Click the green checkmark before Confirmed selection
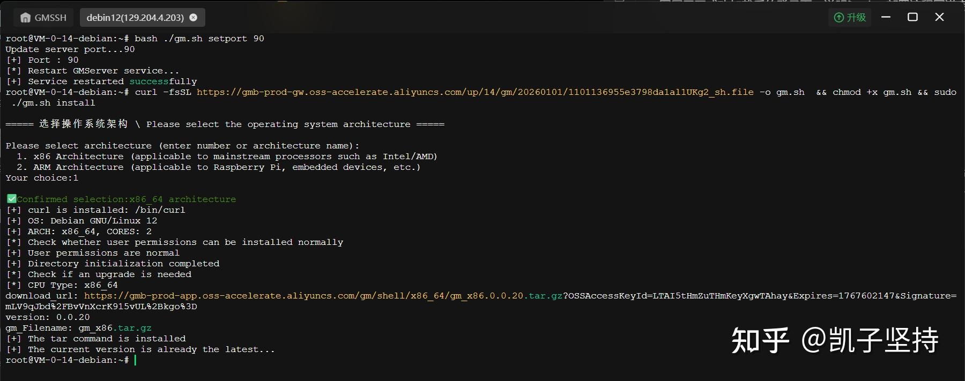 [x=11, y=199]
